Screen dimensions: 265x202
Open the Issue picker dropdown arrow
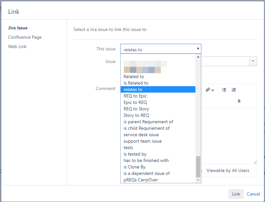[x=253, y=61]
